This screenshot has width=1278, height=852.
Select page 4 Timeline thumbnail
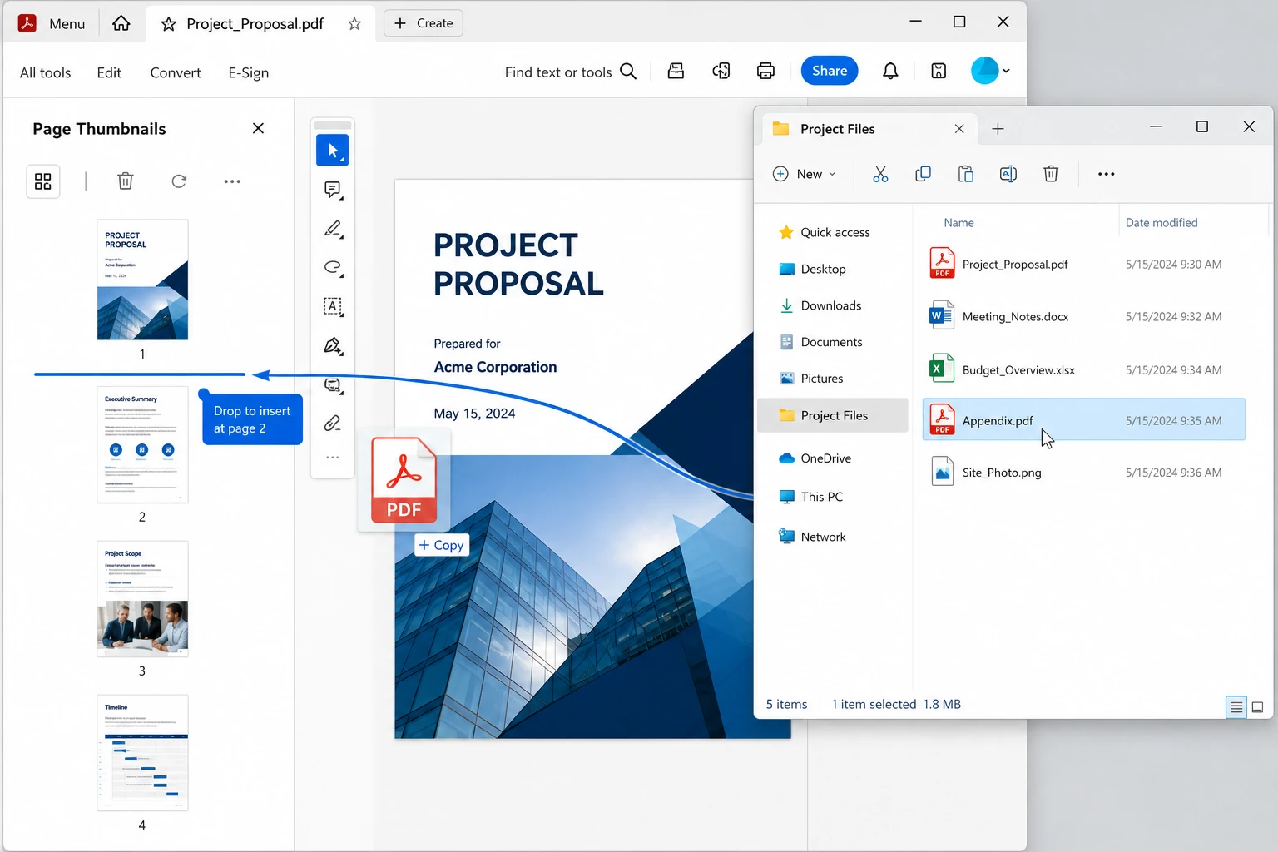(x=142, y=753)
